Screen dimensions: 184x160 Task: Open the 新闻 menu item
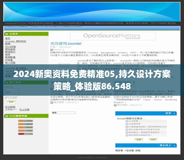pyautogui.click(x=8, y=44)
